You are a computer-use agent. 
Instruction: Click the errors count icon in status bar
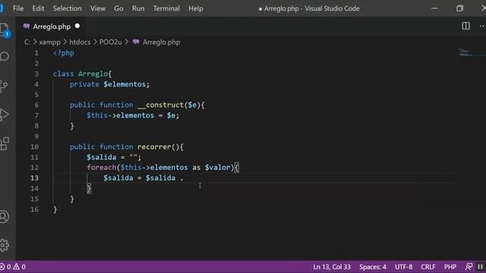point(2,266)
